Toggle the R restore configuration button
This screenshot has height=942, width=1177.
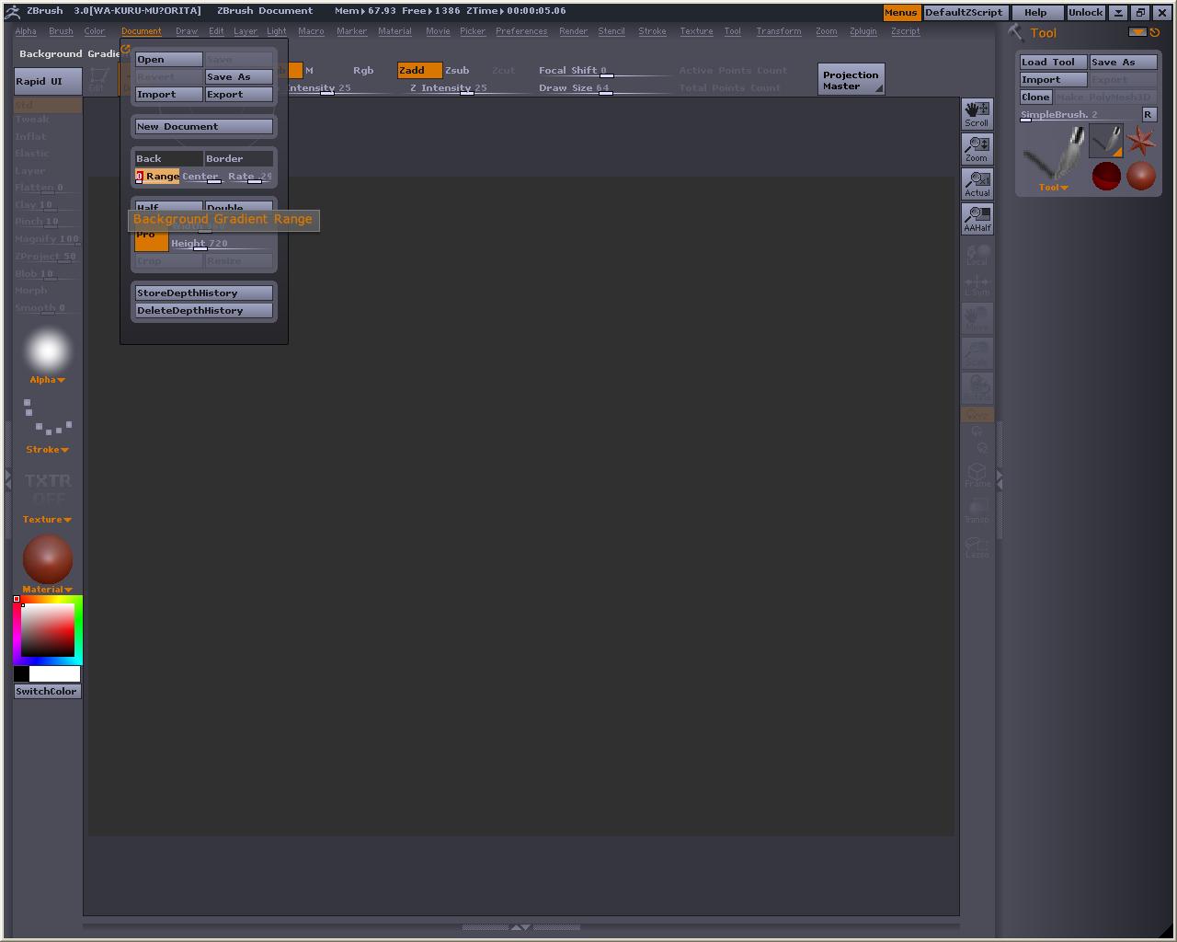coord(1148,114)
